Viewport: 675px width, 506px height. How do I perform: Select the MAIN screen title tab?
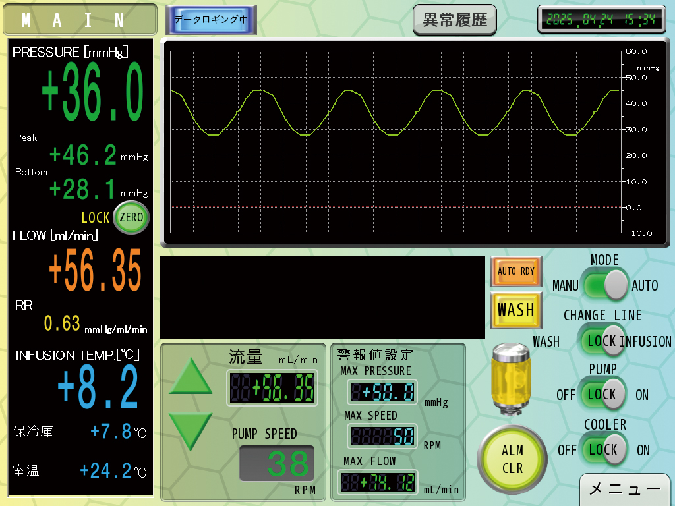[x=80, y=20]
